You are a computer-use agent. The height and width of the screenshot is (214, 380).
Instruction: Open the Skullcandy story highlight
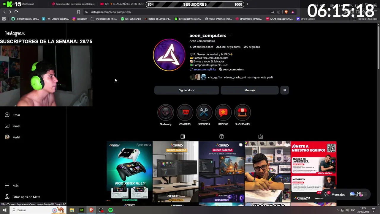click(166, 115)
